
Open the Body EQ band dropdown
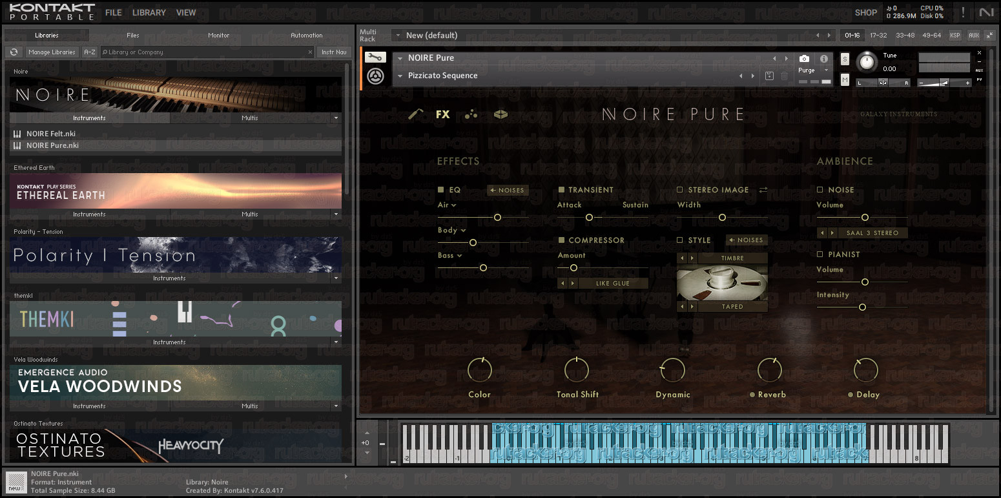[x=451, y=230]
